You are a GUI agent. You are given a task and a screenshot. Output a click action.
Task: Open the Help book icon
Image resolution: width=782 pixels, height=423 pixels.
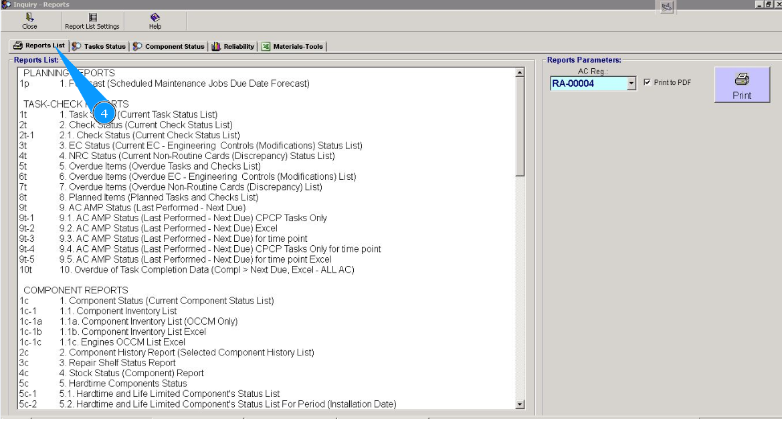click(155, 17)
